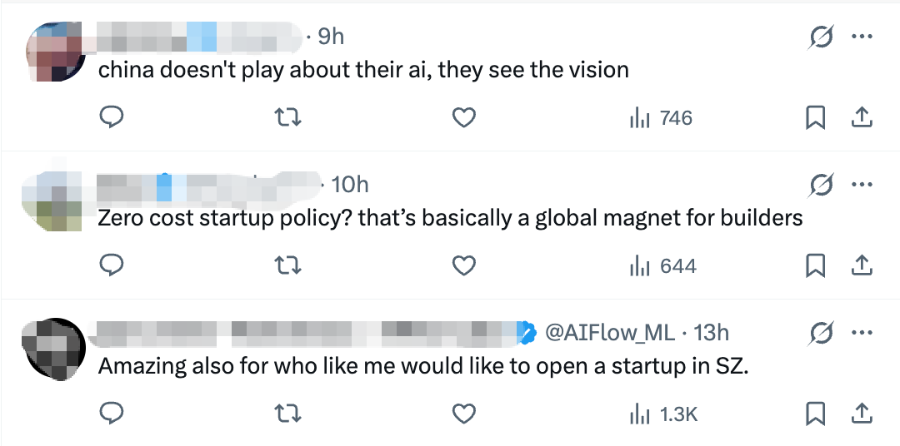Bookmark the 'china doesn't play' tweet
Viewport: 900px width, 446px height.
pos(815,118)
